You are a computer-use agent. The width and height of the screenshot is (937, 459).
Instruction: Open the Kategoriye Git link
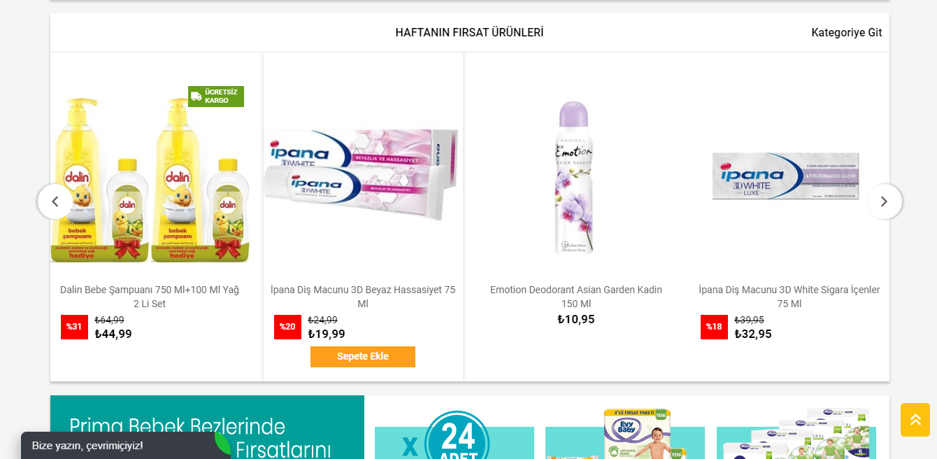point(847,33)
